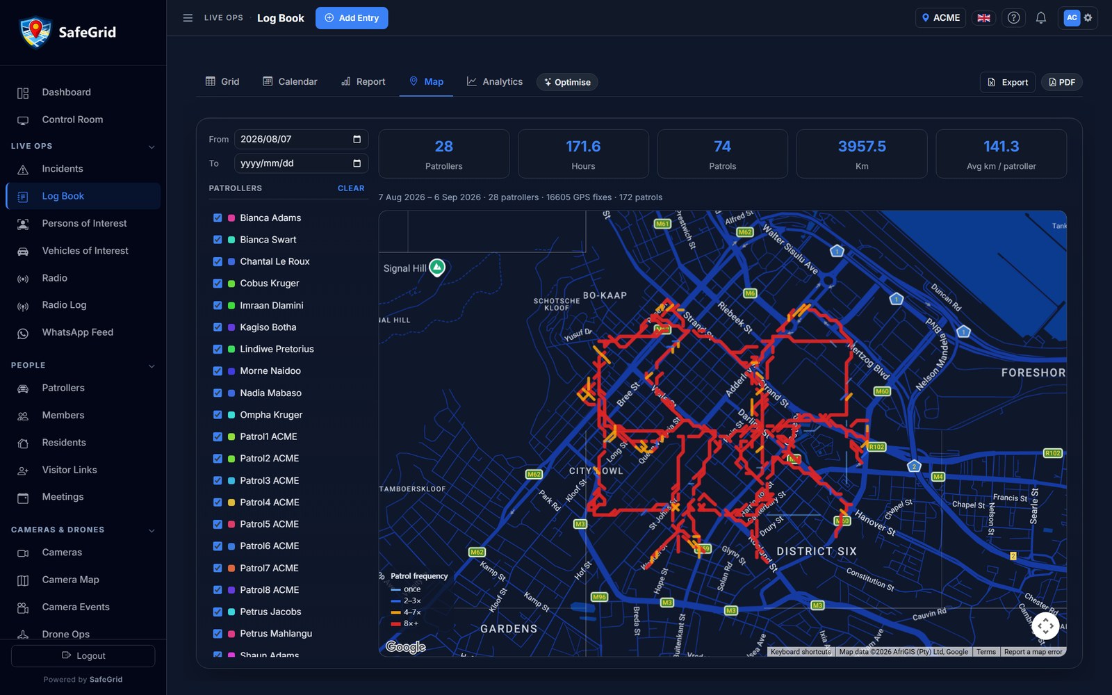The image size is (1112, 695).
Task: Uncheck Morne Naidoo patroller
Action: click(218, 371)
